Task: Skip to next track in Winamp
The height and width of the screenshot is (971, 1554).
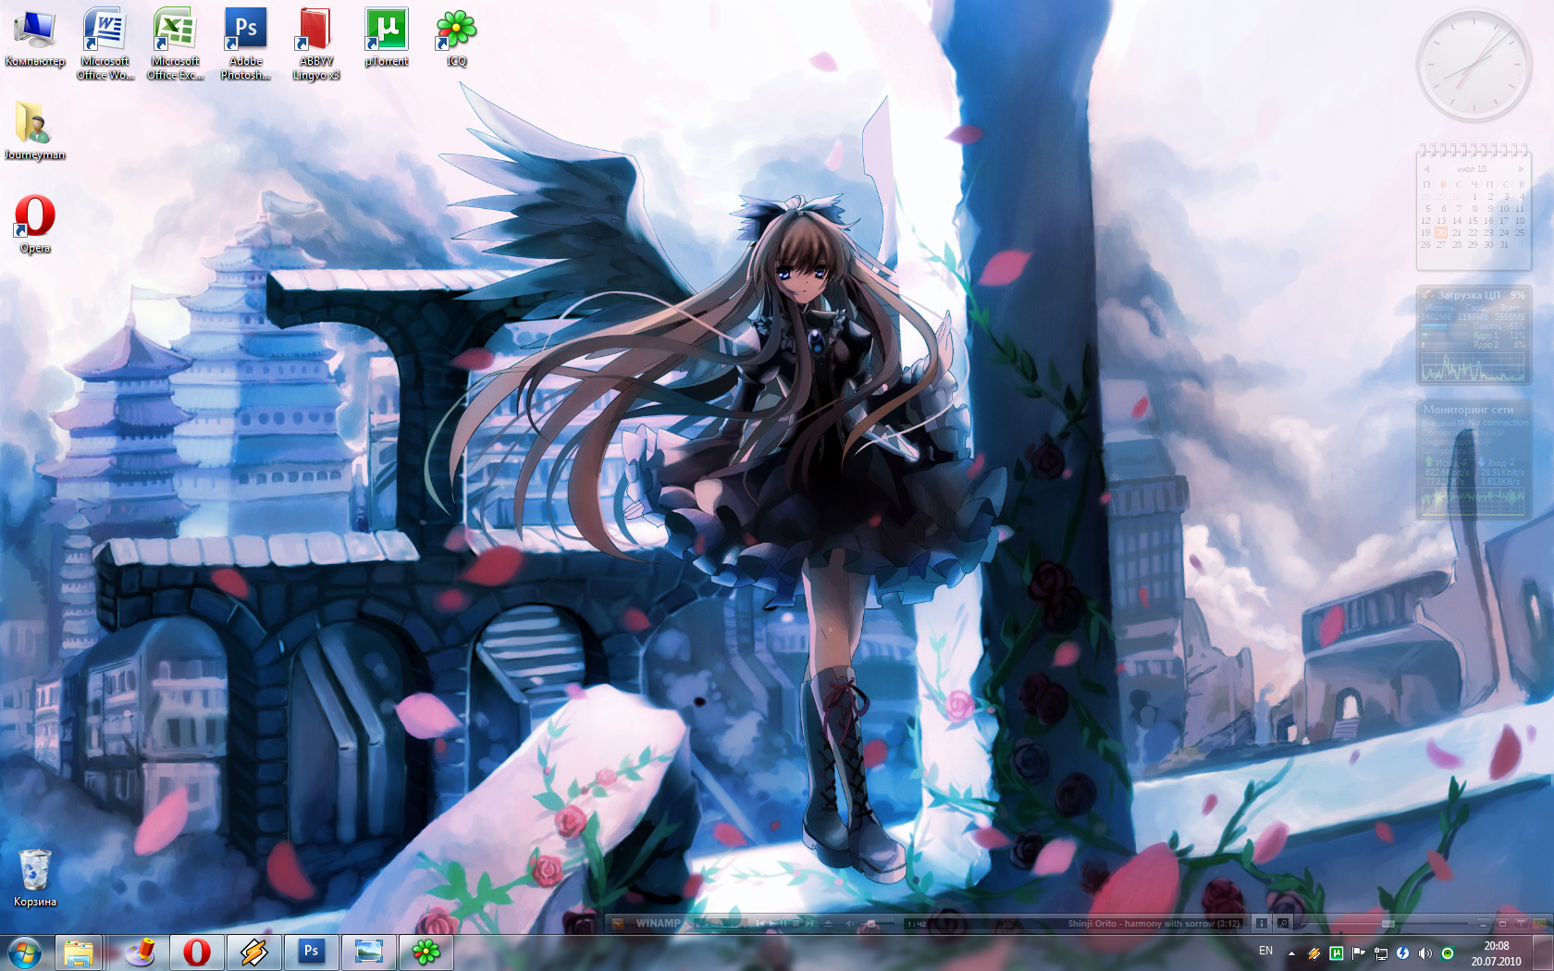Action: 808,923
